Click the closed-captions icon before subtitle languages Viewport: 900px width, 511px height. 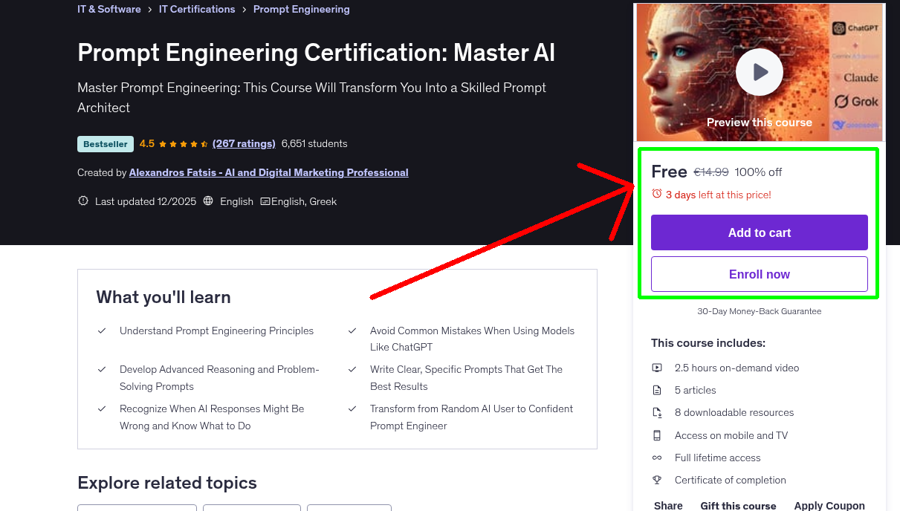pos(265,201)
